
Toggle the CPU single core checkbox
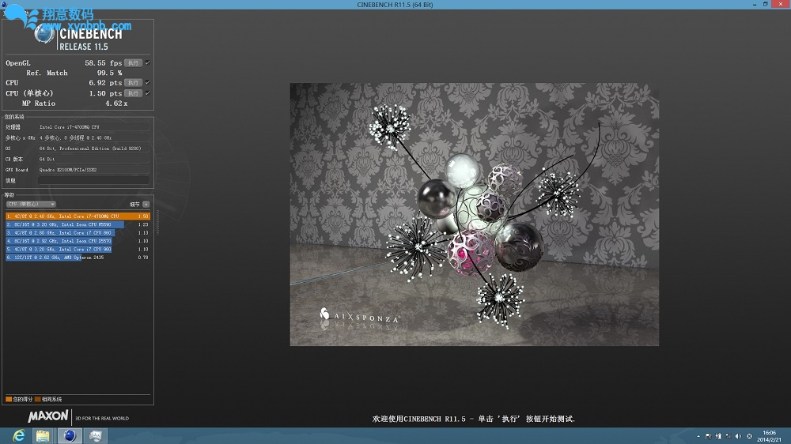click(148, 93)
